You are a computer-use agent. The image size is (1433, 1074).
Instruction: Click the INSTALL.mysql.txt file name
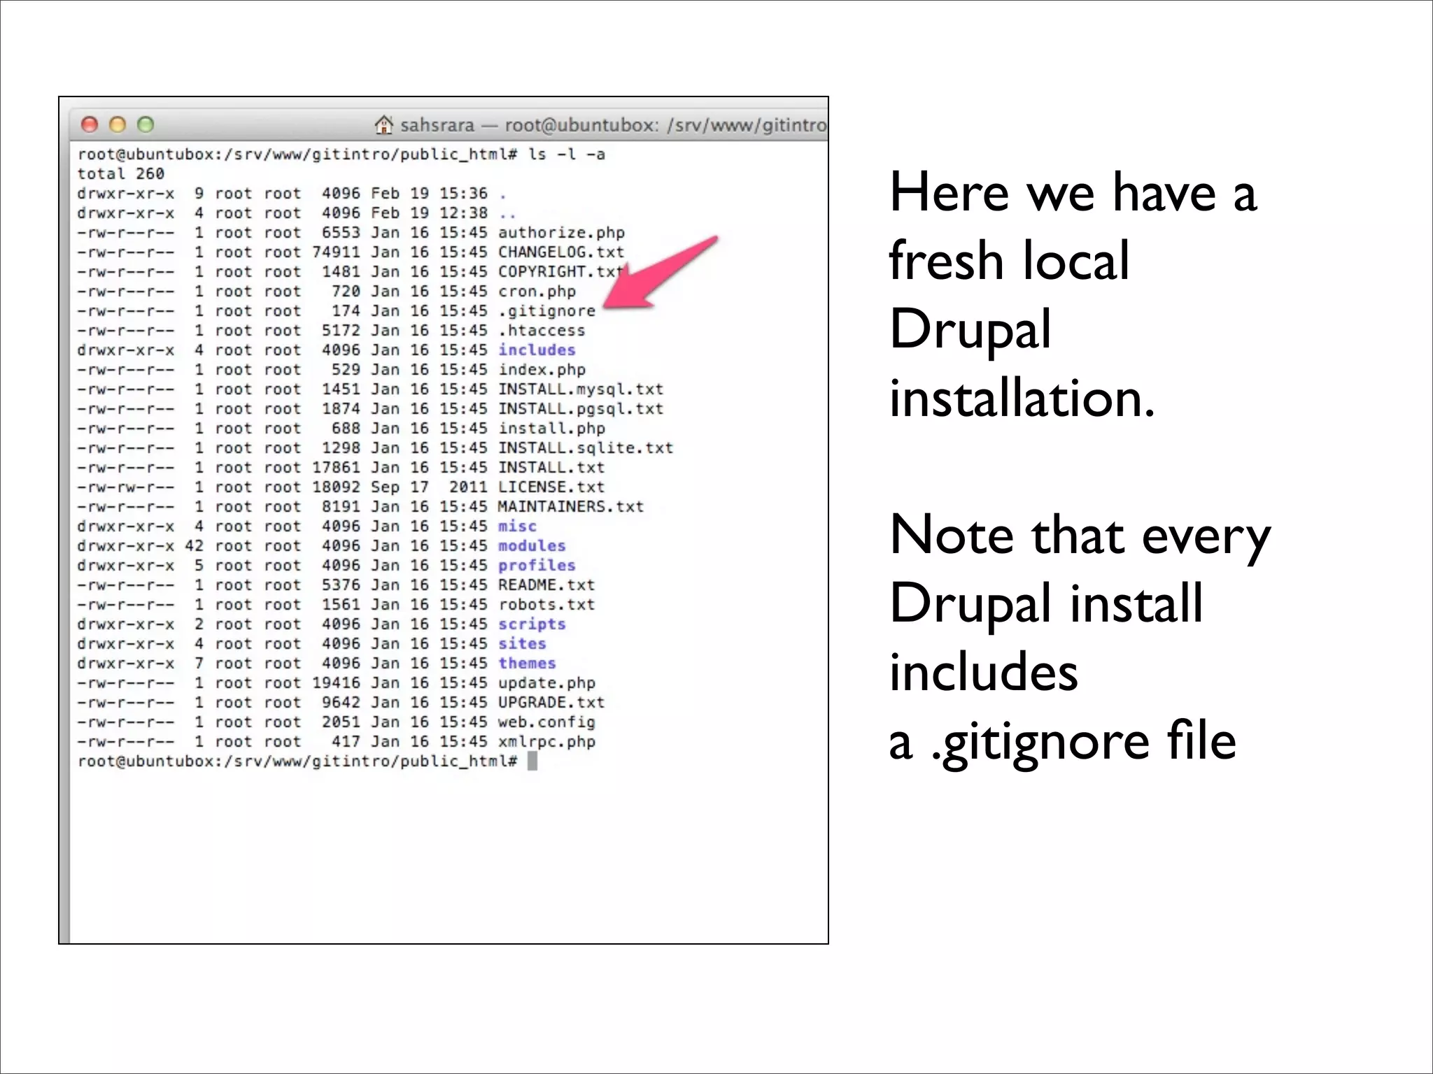(581, 389)
